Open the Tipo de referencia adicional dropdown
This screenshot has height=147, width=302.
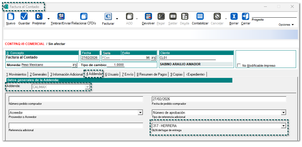coord(283,113)
